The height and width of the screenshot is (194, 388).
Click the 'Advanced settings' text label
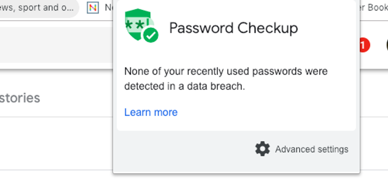(312, 149)
